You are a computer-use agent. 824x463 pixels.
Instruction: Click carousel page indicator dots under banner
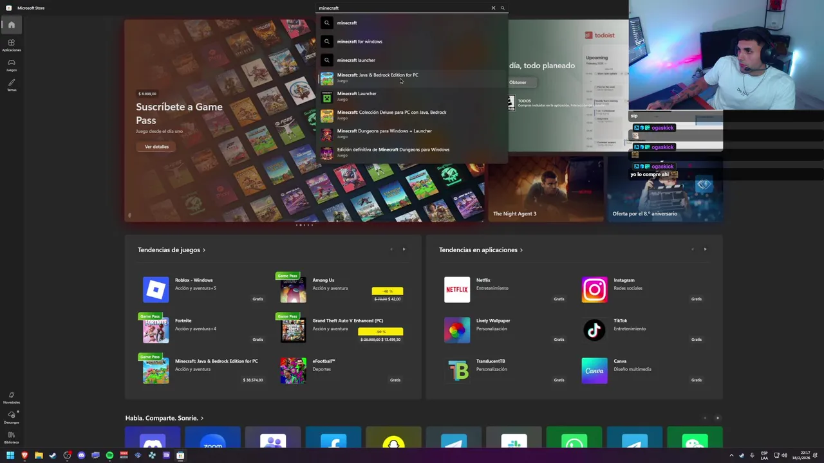[x=304, y=225]
